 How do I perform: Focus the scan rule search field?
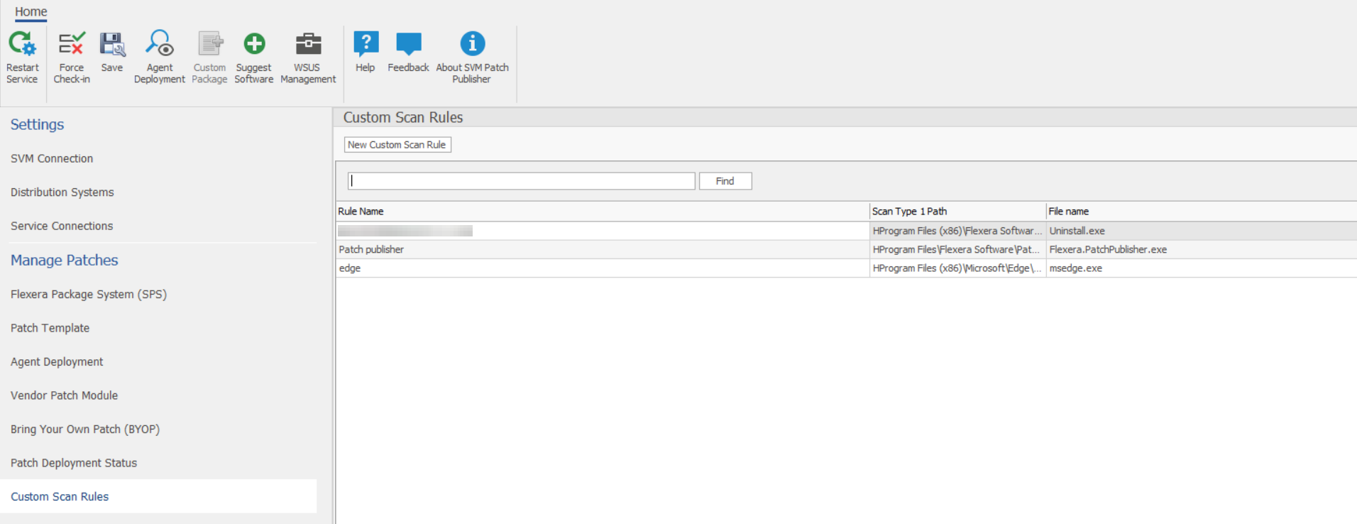click(522, 181)
